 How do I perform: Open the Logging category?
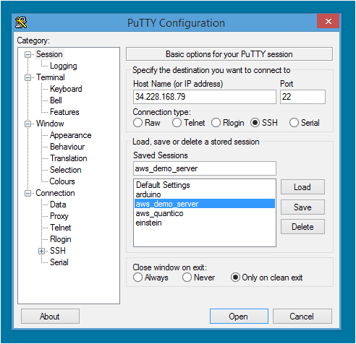64,66
